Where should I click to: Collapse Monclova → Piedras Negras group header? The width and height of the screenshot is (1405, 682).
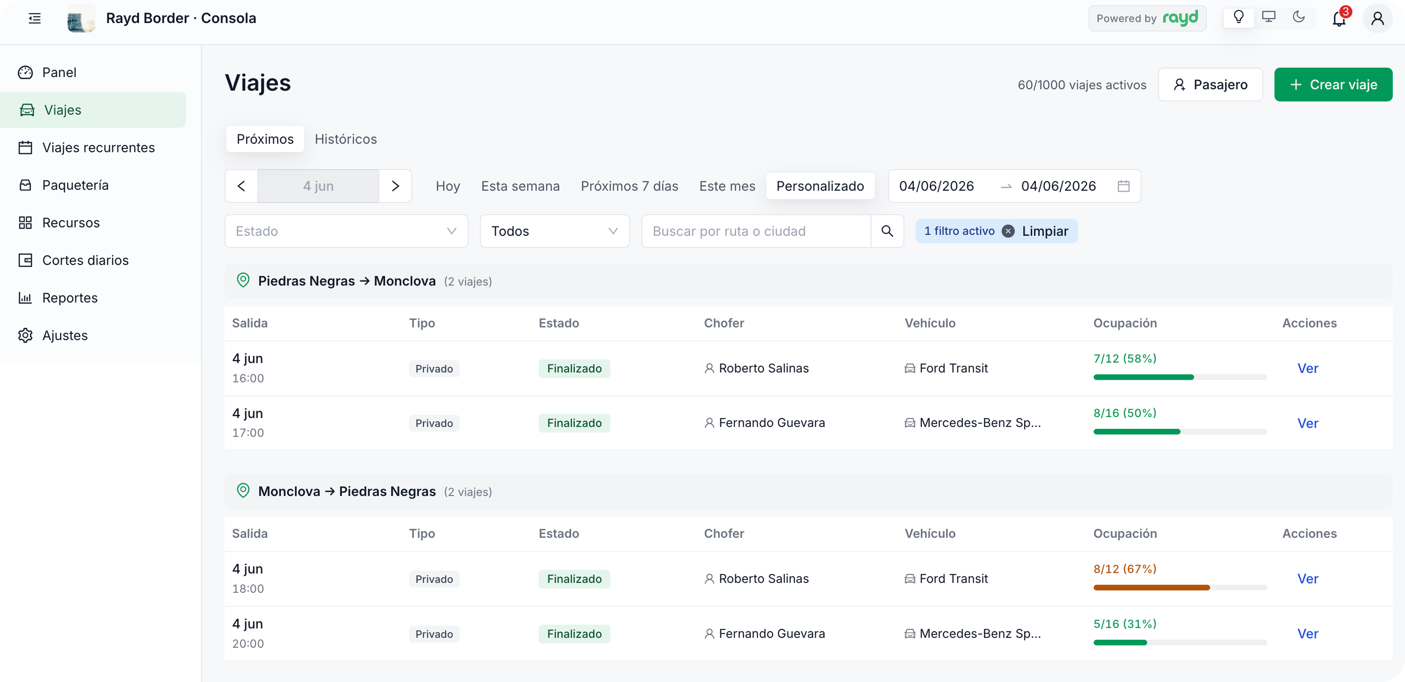808,492
